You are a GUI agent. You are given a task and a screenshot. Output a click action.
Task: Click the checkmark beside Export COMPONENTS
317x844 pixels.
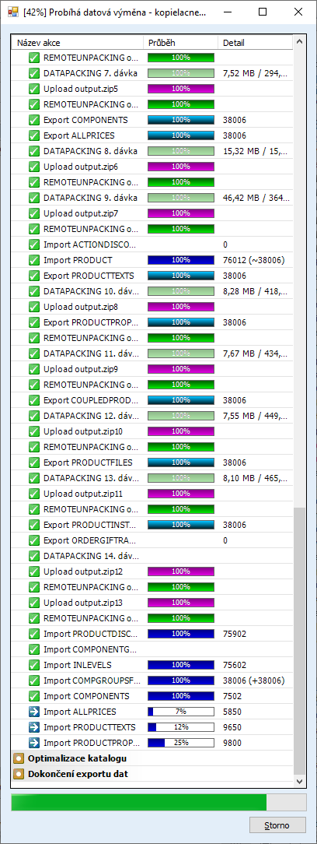(34, 119)
